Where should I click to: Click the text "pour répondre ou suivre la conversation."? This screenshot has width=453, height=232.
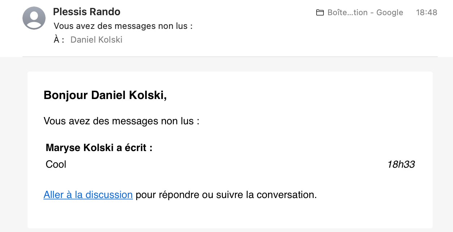[226, 195]
